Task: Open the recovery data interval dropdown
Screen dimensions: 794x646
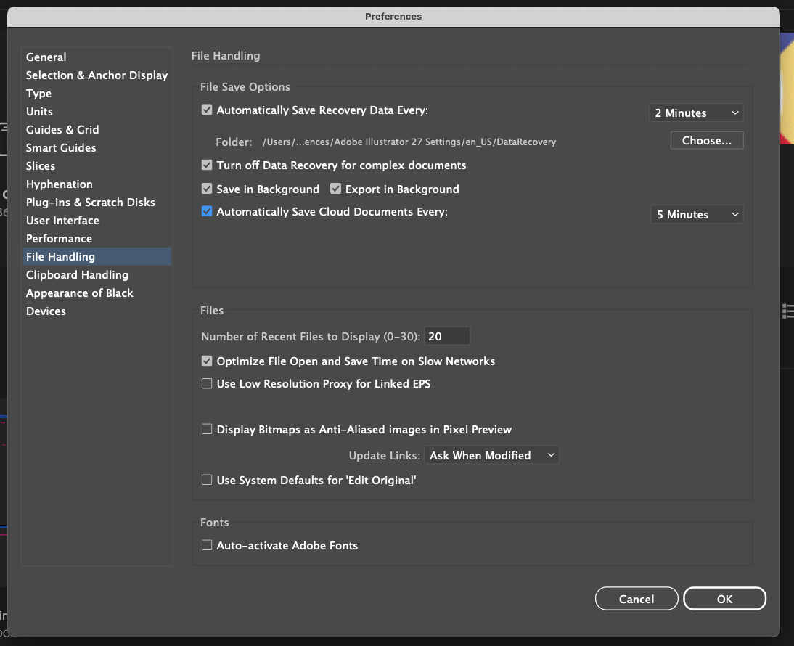Action: coord(695,113)
